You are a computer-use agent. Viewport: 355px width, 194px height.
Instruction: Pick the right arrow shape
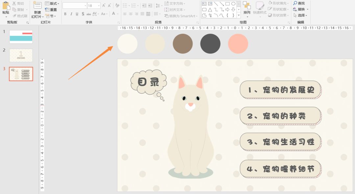[227, 10]
